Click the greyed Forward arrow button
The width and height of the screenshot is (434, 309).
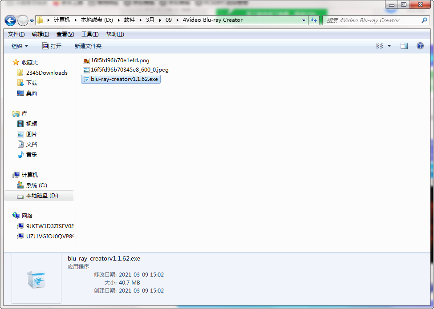23,20
